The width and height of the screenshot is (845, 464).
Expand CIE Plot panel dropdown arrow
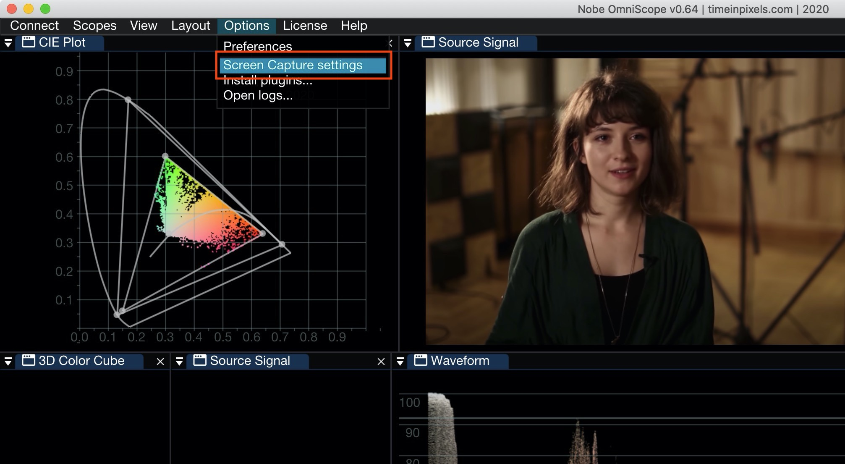point(8,43)
